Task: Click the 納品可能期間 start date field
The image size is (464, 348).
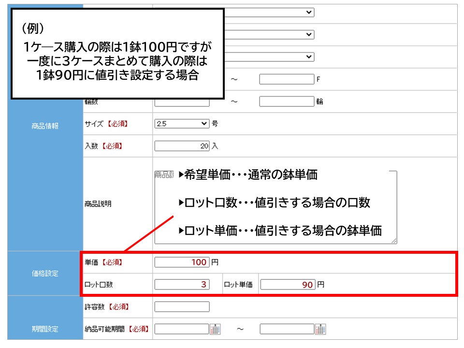Action: 182,329
